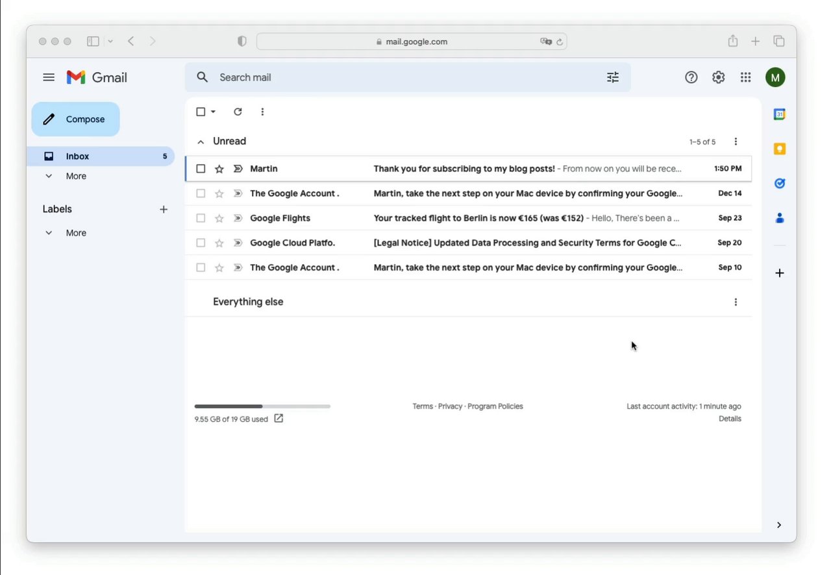
Task: Open the toolbar More options menu
Action: [x=262, y=112]
